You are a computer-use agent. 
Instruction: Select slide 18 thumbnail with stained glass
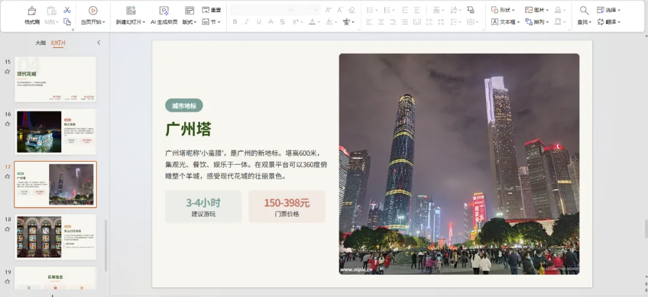click(x=55, y=237)
